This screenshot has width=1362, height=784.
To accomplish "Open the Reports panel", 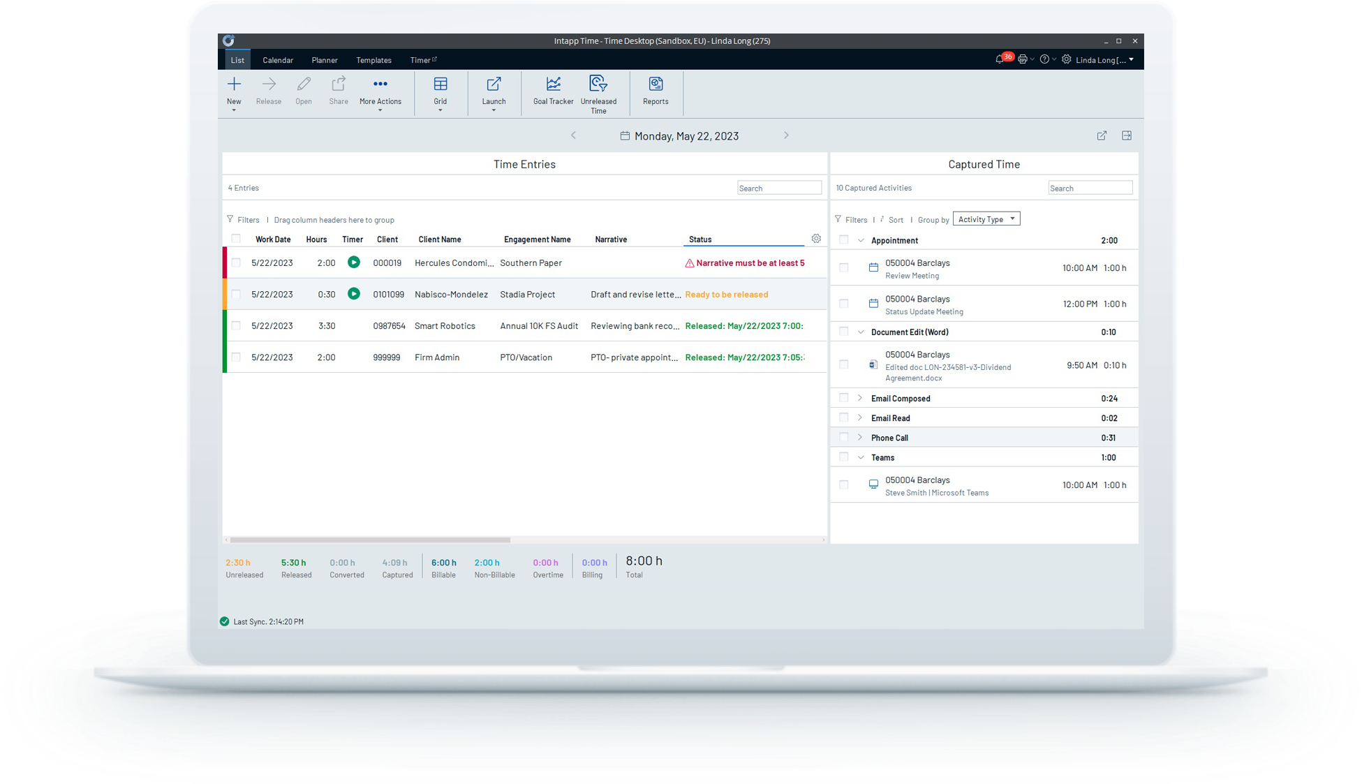I will click(656, 91).
